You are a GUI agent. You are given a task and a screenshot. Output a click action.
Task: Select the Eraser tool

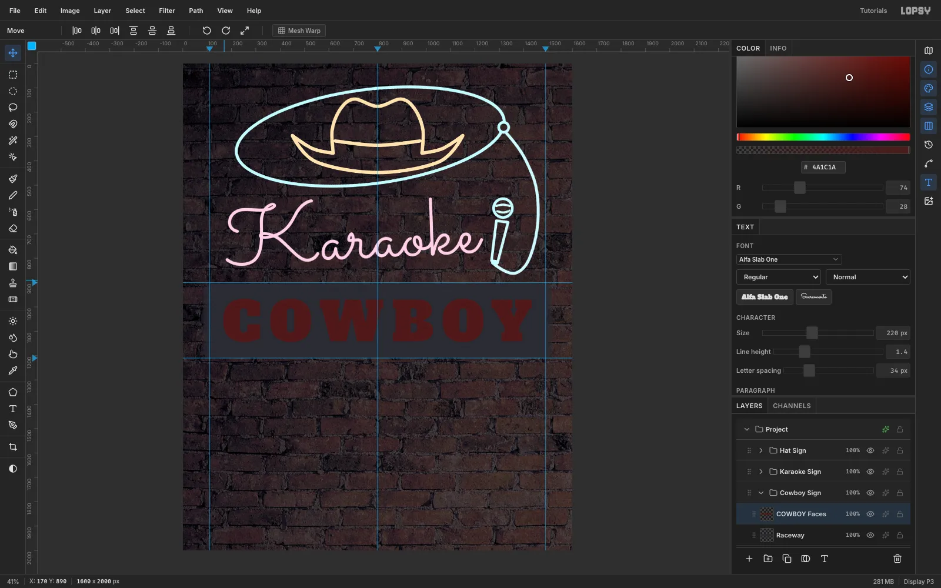coord(13,228)
